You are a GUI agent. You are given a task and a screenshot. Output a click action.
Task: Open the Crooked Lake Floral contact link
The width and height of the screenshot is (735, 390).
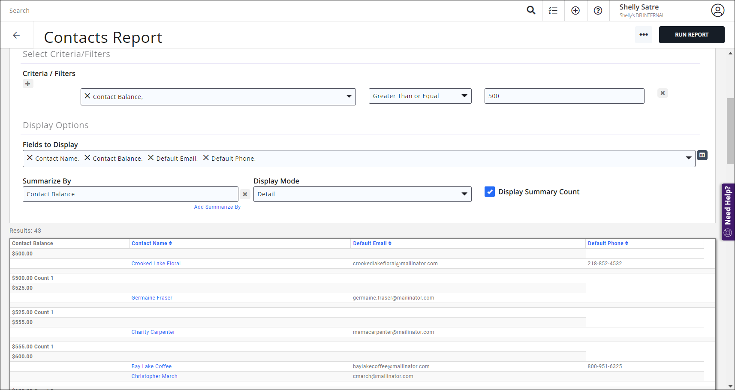(x=156, y=263)
